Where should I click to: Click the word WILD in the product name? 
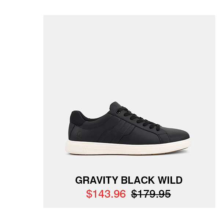pos(170,180)
